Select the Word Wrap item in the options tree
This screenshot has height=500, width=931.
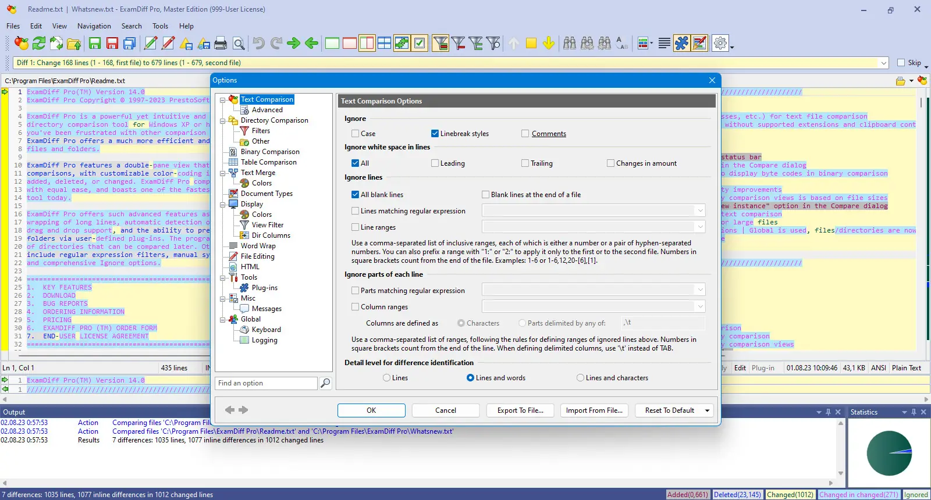click(x=258, y=246)
